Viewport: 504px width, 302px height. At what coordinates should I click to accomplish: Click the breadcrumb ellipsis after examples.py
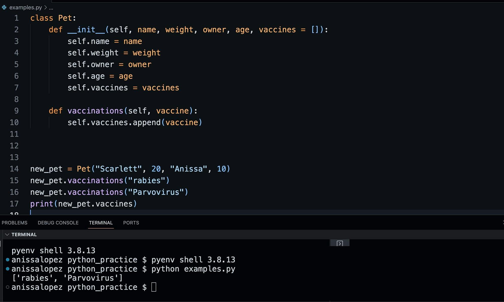(x=51, y=8)
